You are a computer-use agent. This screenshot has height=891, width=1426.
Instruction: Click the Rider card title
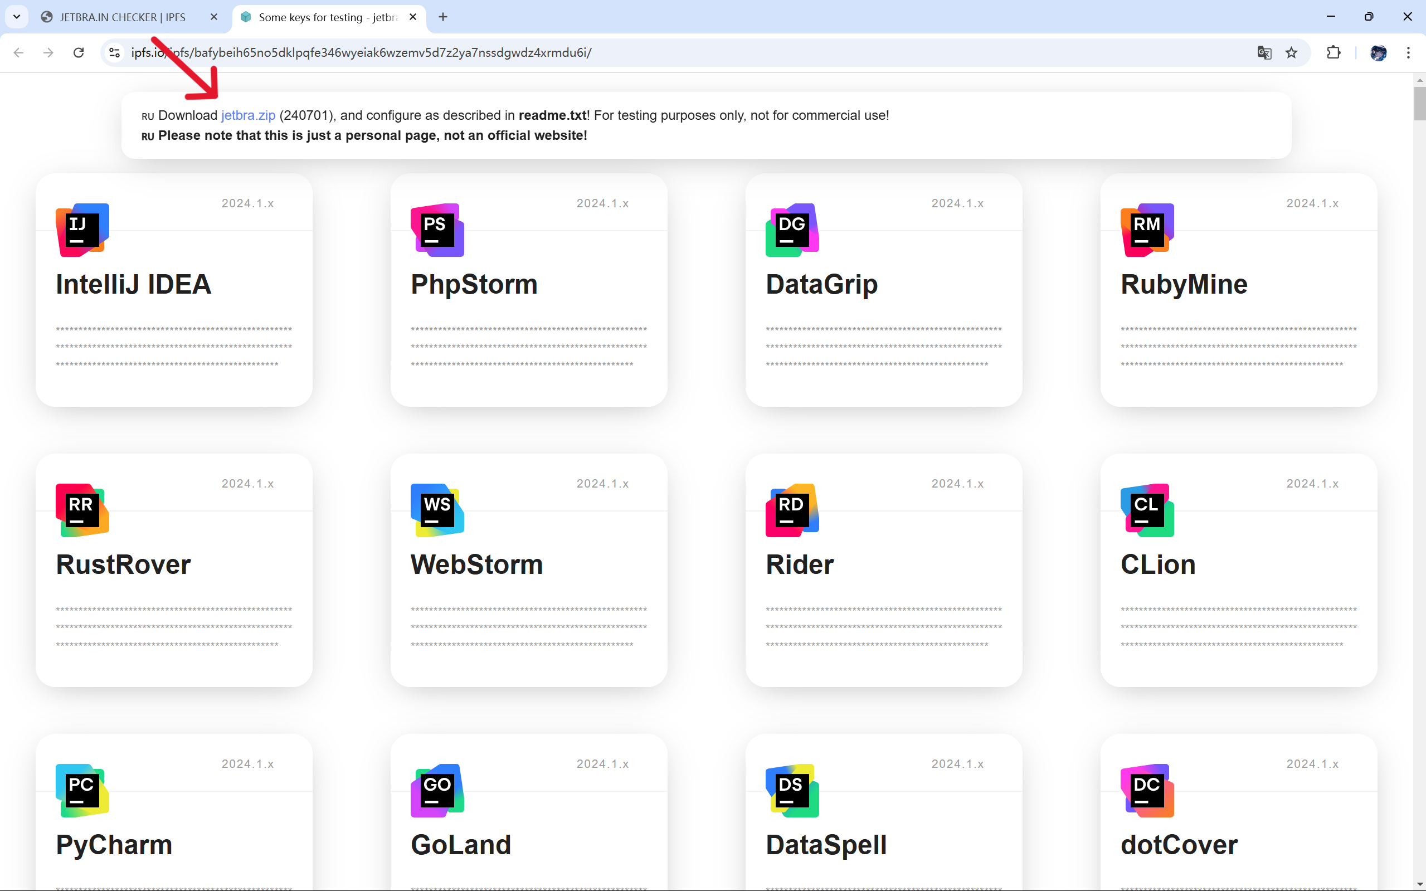click(x=800, y=565)
